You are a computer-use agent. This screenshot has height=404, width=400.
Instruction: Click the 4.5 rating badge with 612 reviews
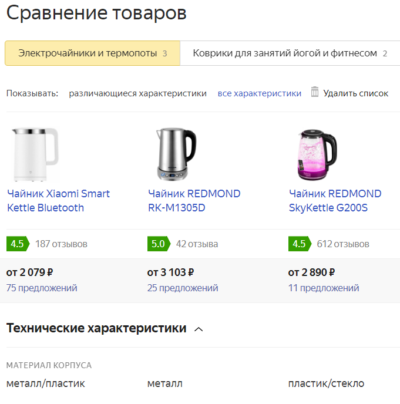pyautogui.click(x=300, y=244)
